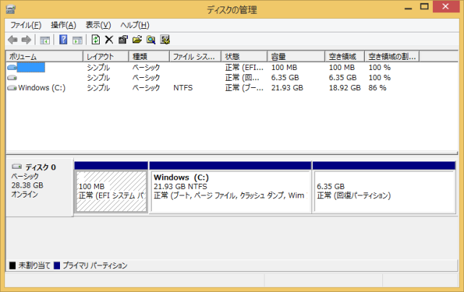Image resolution: width=464 pixels, height=292 pixels.
Task: Click the 正常 (EFI... status cell
Action: tap(244, 67)
